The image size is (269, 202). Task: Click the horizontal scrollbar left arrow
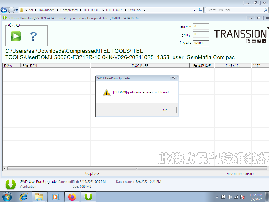(5, 168)
